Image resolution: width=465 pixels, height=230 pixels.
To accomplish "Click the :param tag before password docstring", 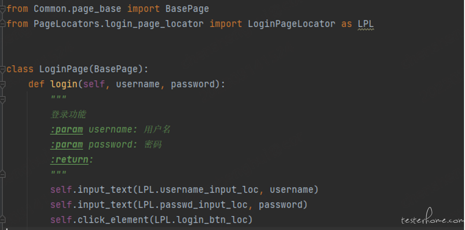I will pos(67,145).
